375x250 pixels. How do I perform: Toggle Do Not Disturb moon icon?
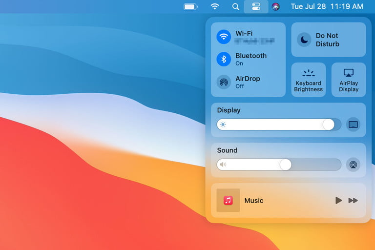coord(304,40)
